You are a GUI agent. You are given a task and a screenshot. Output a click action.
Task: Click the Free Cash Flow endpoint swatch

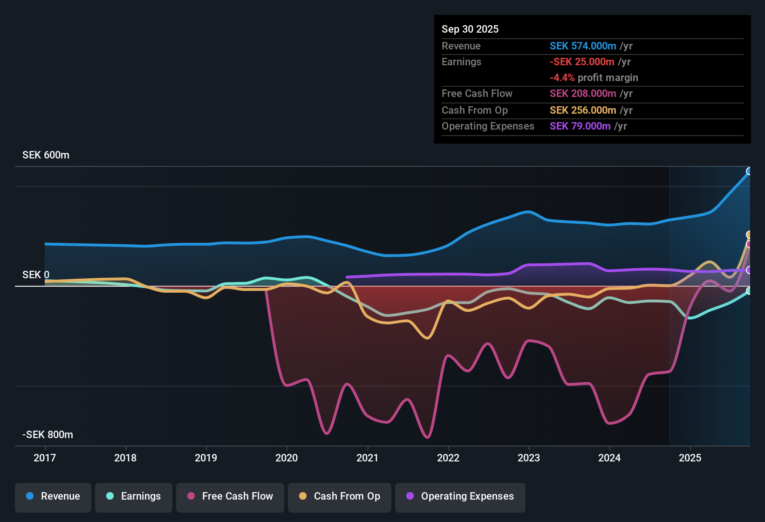point(749,244)
